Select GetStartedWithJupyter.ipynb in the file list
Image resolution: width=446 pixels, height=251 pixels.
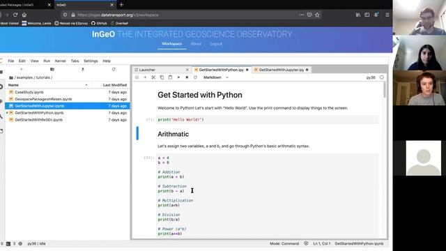[68, 106]
